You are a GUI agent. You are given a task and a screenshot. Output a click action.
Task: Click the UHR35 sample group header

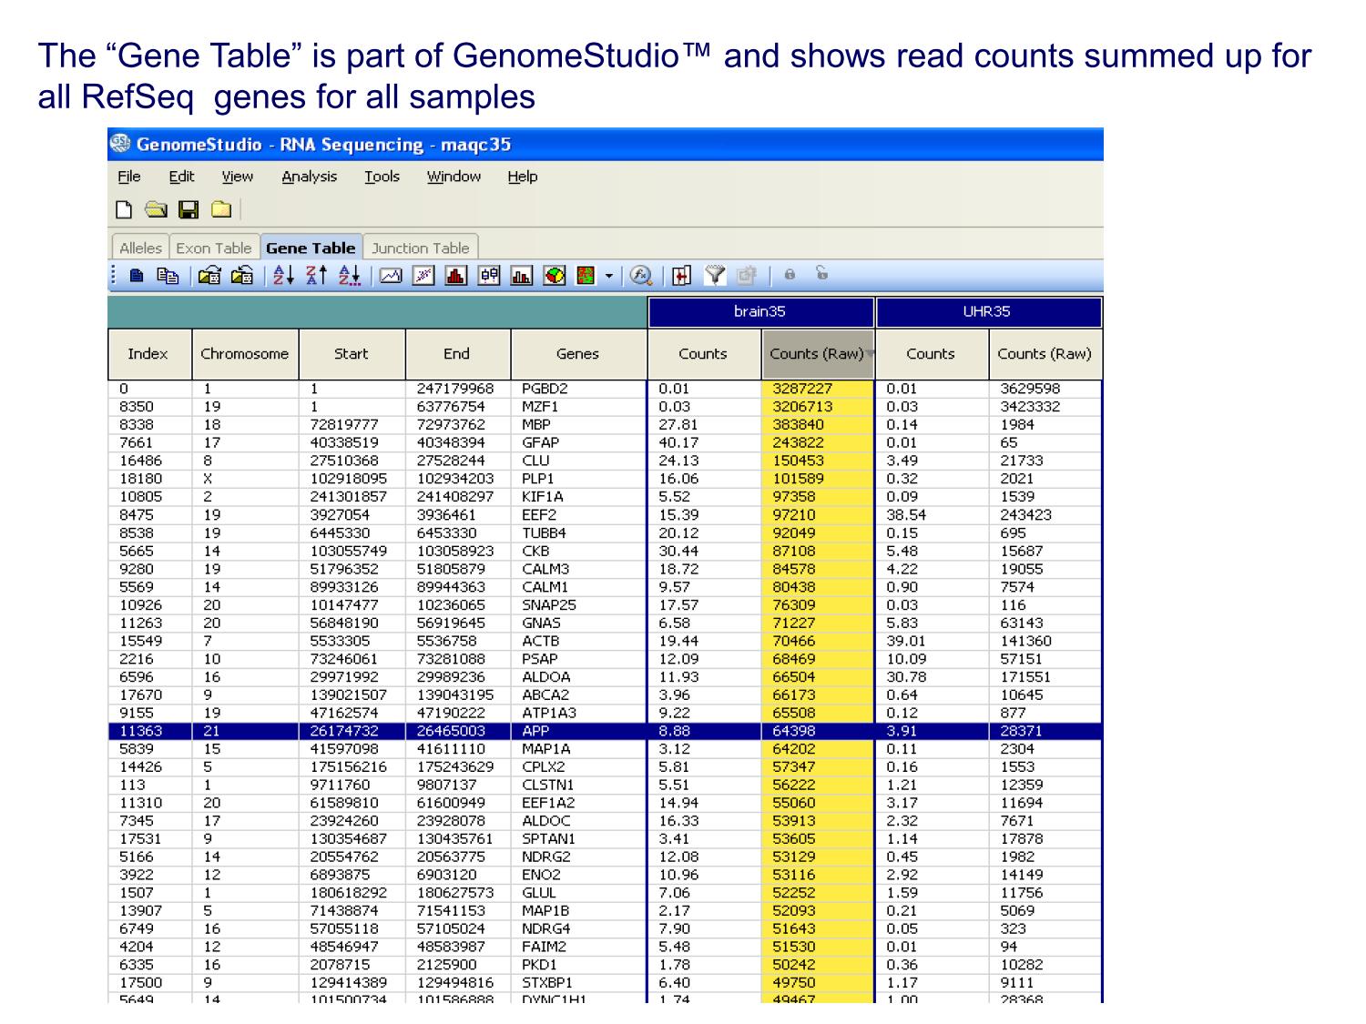[987, 311]
